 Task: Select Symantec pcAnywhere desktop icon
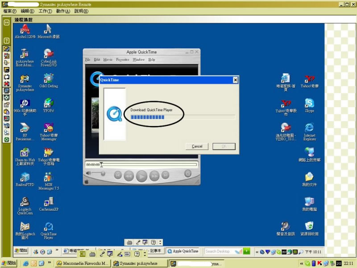[25, 83]
